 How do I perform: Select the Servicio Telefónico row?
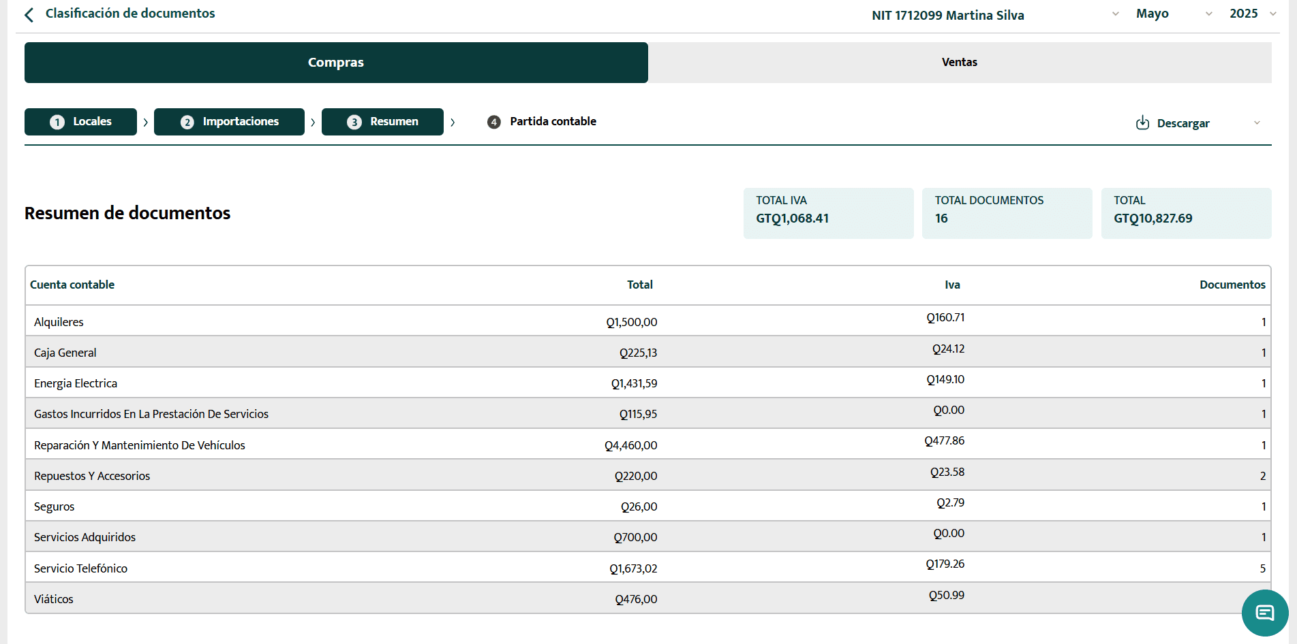click(x=648, y=568)
